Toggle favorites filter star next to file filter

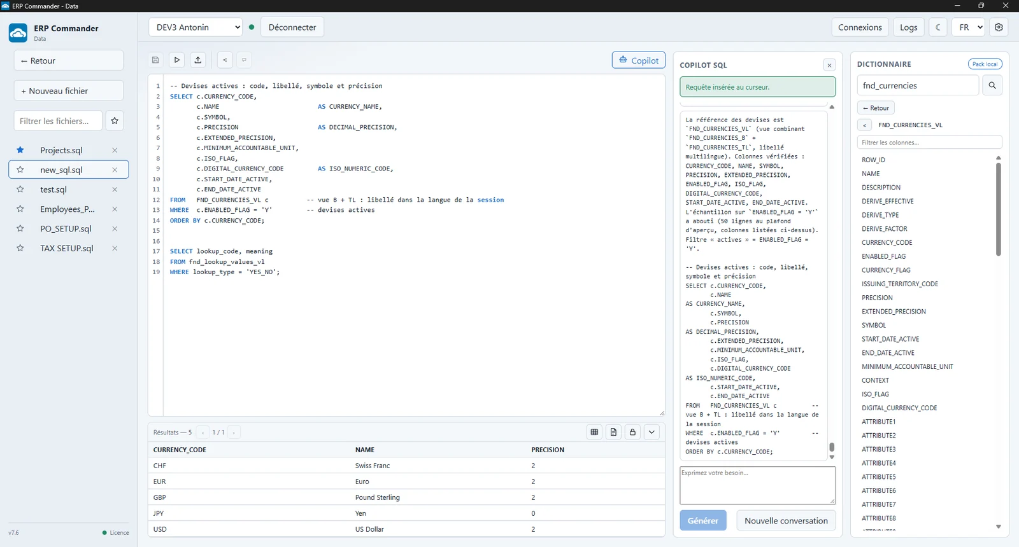(115, 121)
